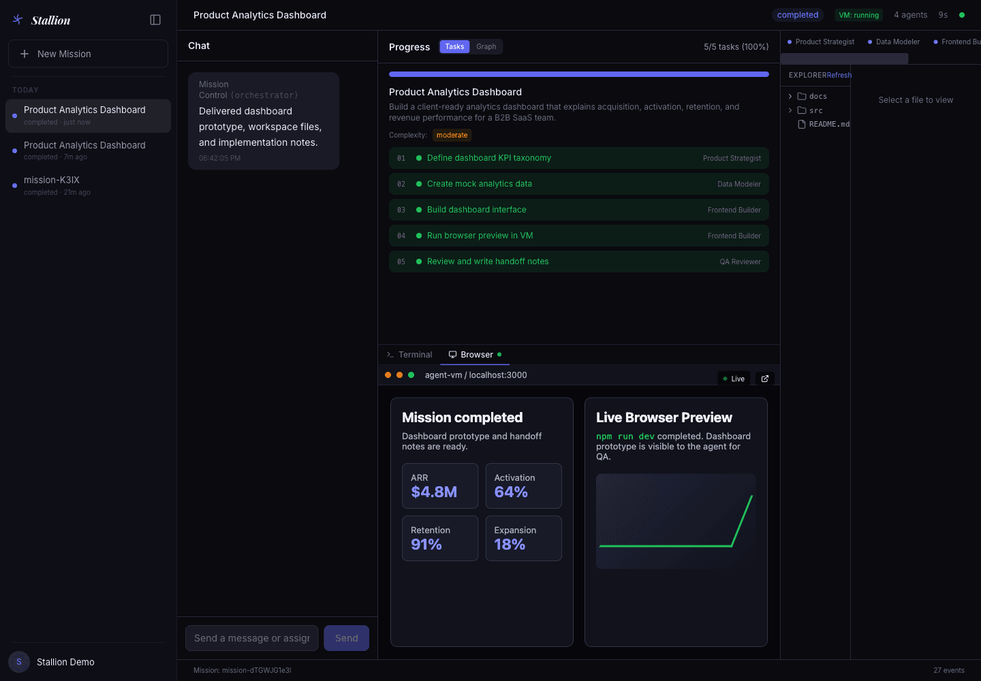The height and width of the screenshot is (681, 981).
Task: Click the README.md file icon
Action: (802, 124)
